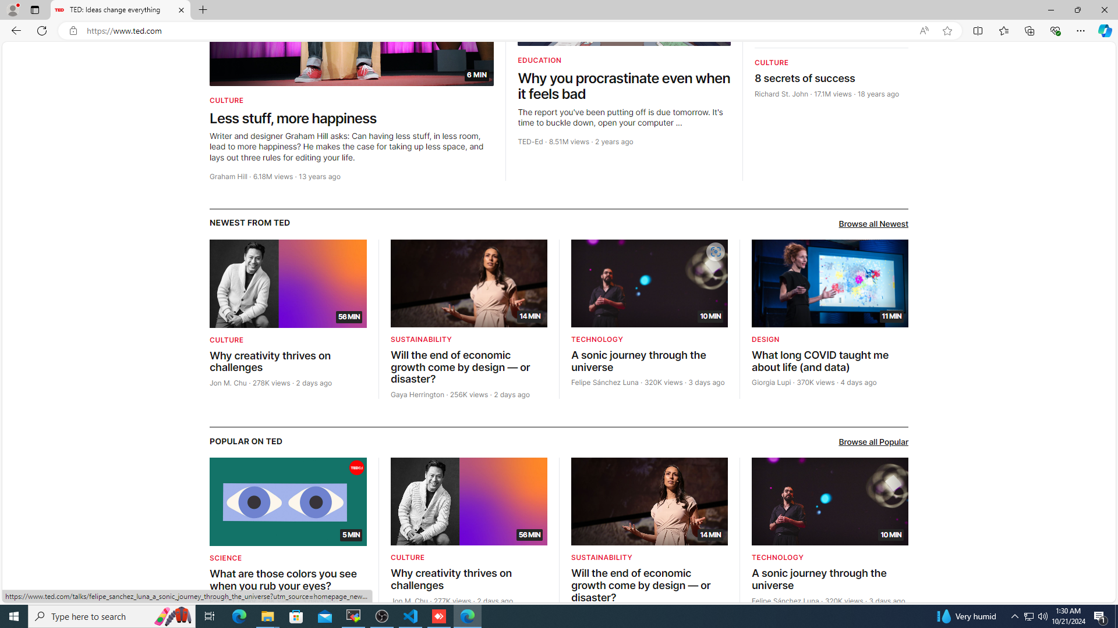Open Split screen view

click(978, 31)
